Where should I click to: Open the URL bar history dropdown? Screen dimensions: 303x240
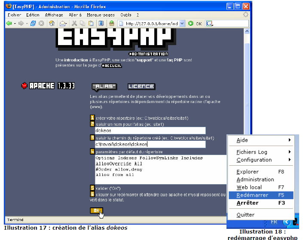(x=182, y=24)
